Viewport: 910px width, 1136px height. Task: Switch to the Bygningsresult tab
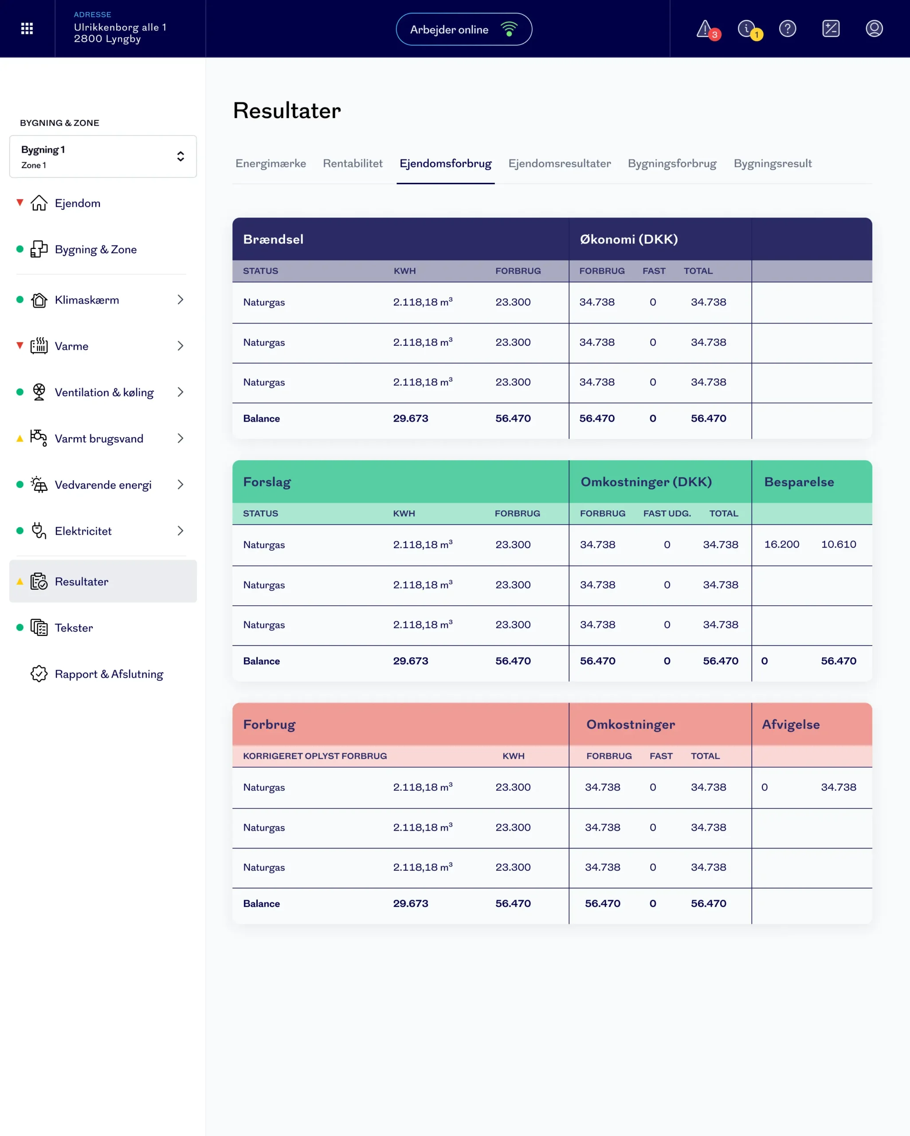click(773, 163)
